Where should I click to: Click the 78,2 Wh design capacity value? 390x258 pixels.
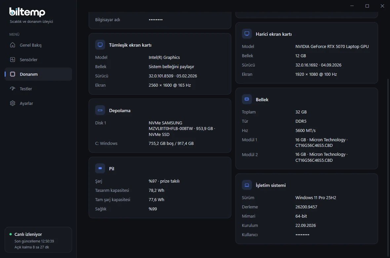coord(156,190)
